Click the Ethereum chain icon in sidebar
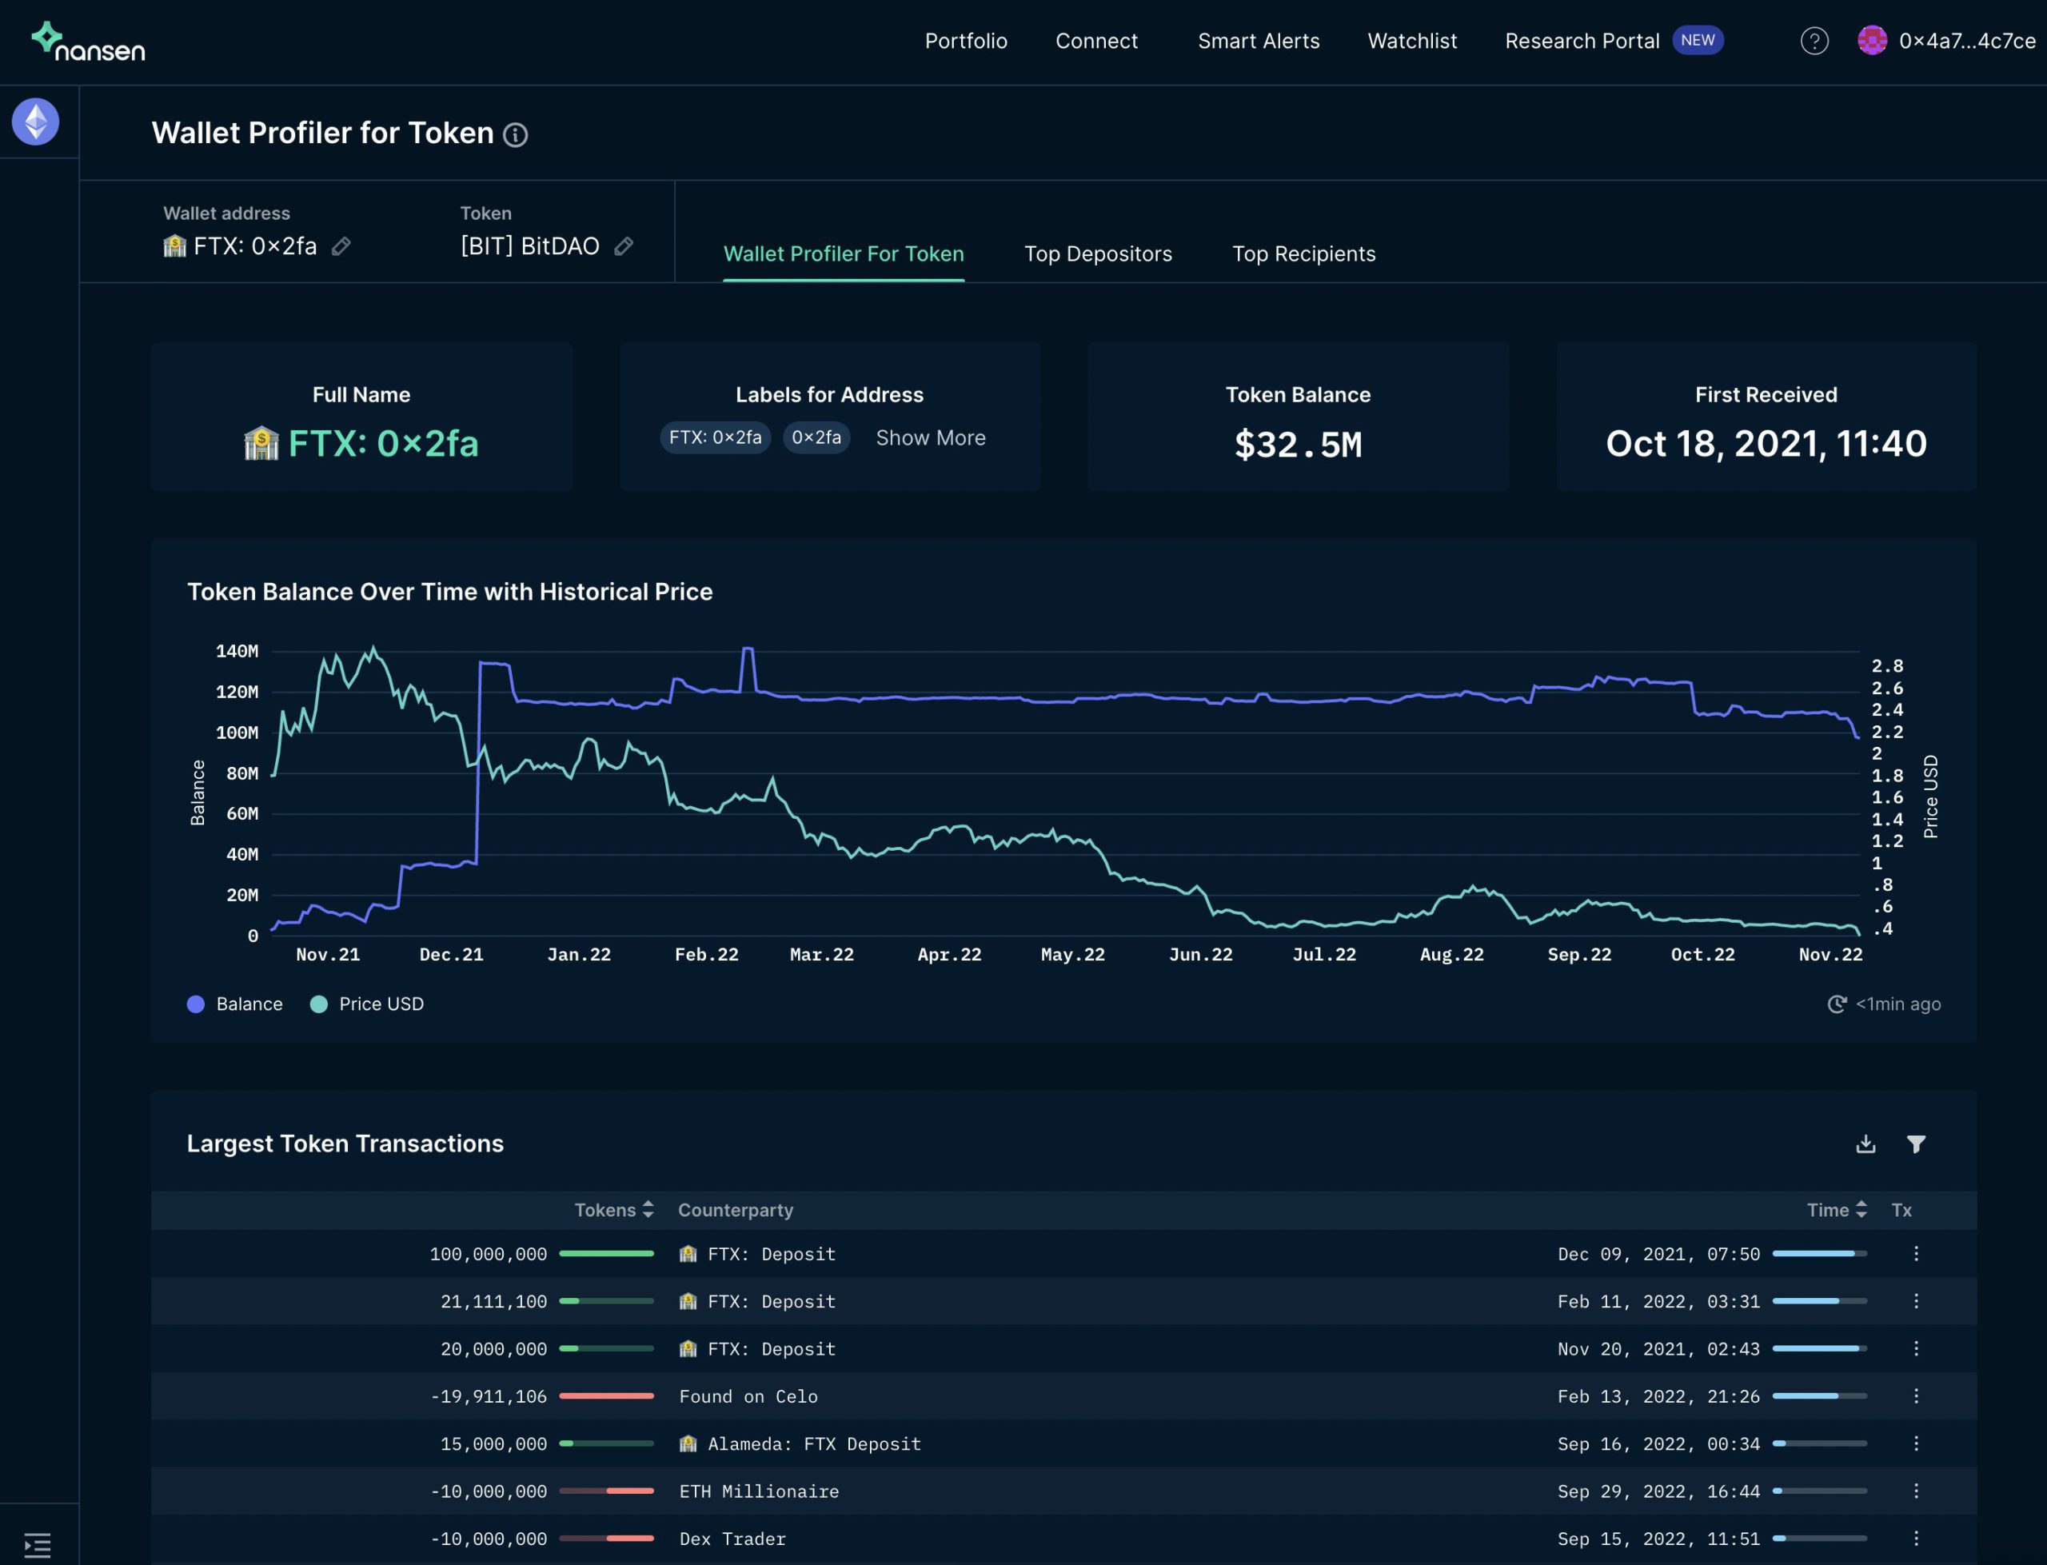The image size is (2047, 1565). [x=35, y=122]
